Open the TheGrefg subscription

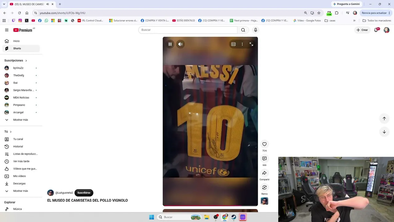22,75
